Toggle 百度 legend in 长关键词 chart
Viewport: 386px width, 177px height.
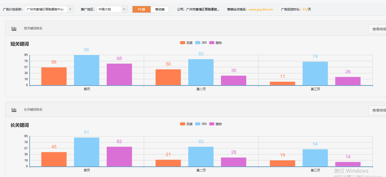186,124
